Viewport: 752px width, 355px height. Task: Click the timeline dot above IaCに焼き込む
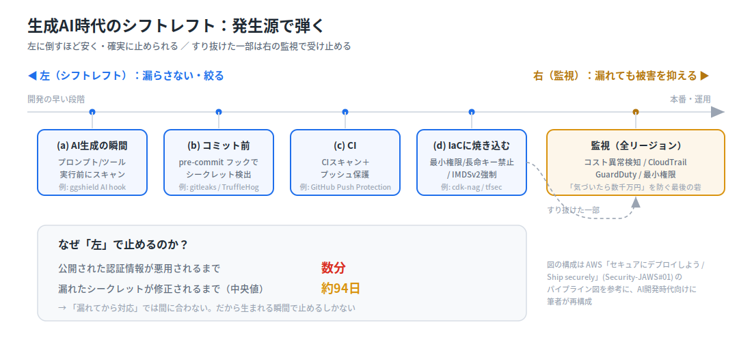[x=472, y=112]
